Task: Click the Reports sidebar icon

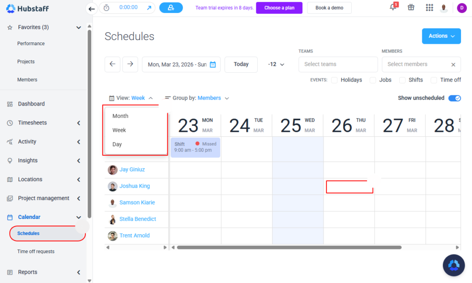Action: pos(10,272)
